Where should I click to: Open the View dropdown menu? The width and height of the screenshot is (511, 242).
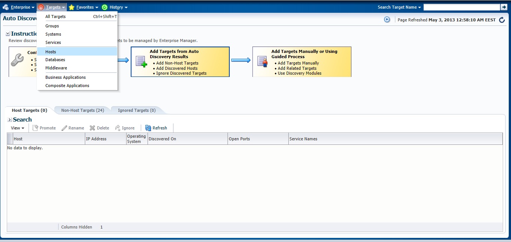(17, 128)
